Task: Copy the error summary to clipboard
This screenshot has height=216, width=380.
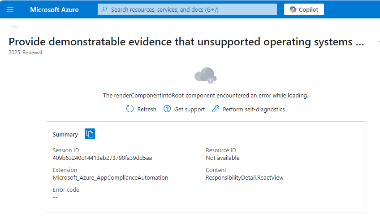Action: point(90,134)
